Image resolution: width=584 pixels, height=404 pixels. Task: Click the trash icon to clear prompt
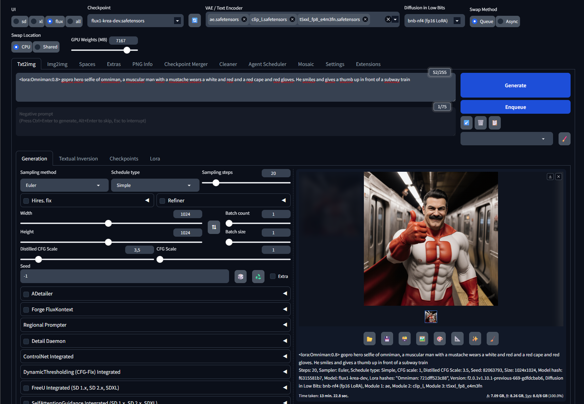click(480, 123)
